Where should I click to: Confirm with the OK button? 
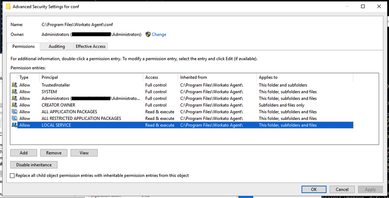pyautogui.click(x=314, y=189)
